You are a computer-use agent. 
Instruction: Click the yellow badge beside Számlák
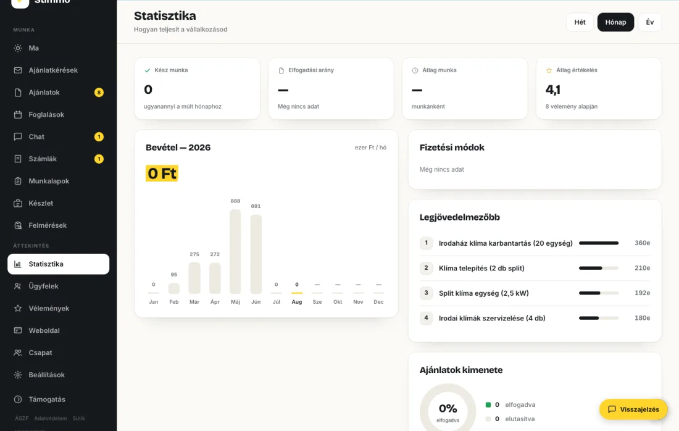(x=99, y=159)
